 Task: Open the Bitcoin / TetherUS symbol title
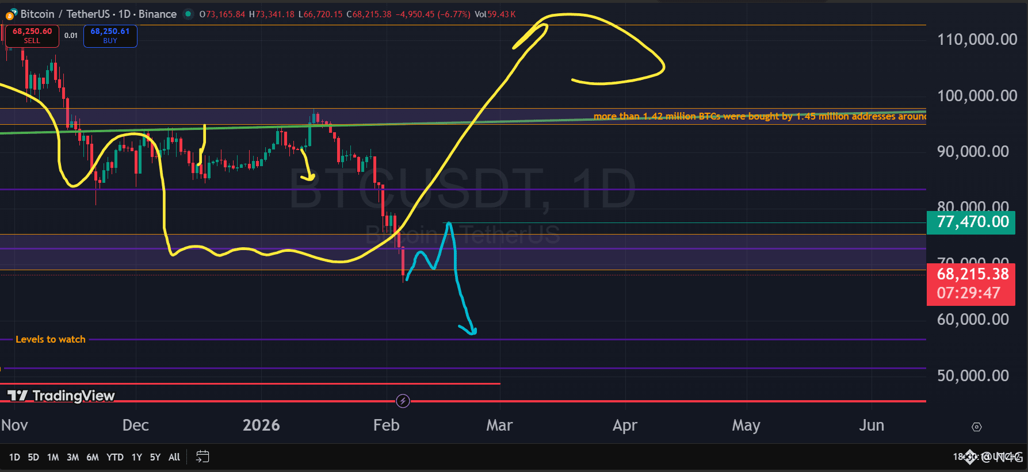coord(98,14)
